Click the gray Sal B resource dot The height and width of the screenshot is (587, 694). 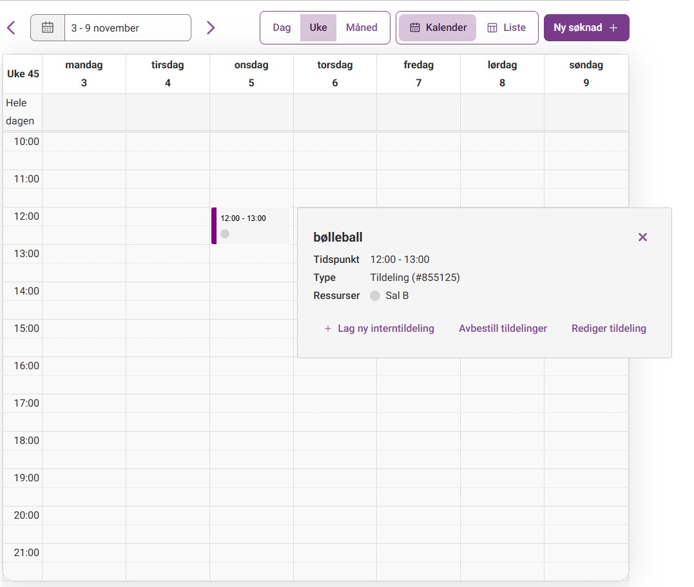[375, 296]
